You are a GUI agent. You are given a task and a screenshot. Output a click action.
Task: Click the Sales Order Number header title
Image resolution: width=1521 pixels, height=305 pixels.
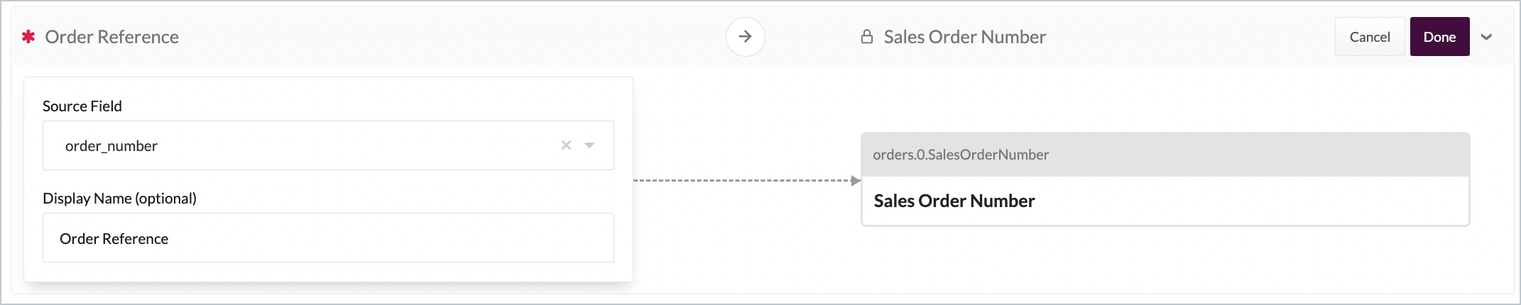(x=964, y=37)
